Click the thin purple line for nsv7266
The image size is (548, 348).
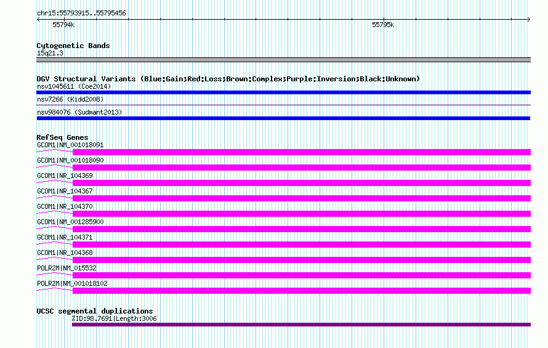[283, 105]
